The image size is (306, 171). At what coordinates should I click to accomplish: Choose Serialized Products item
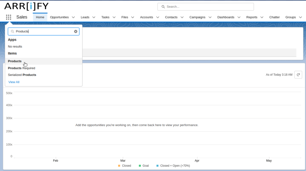22,75
